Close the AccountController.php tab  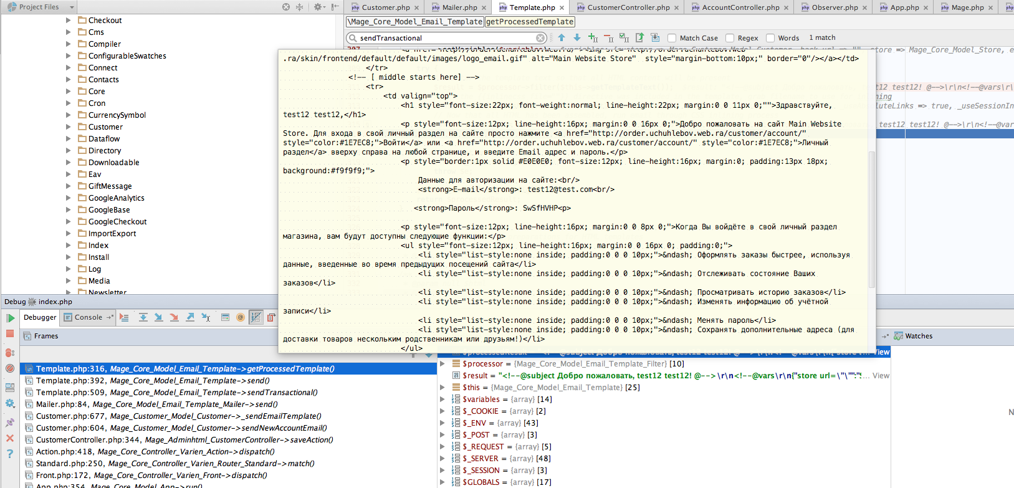pos(787,8)
